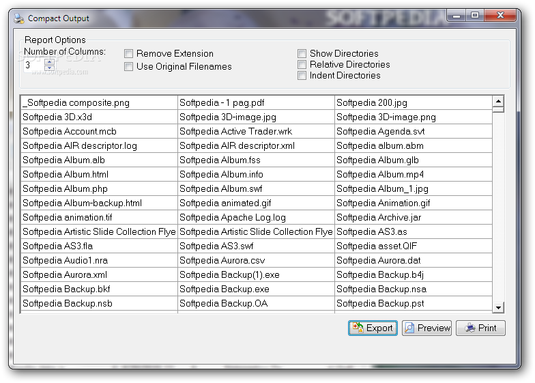Select cell Softpedia Backup.nsb

pos(99,303)
